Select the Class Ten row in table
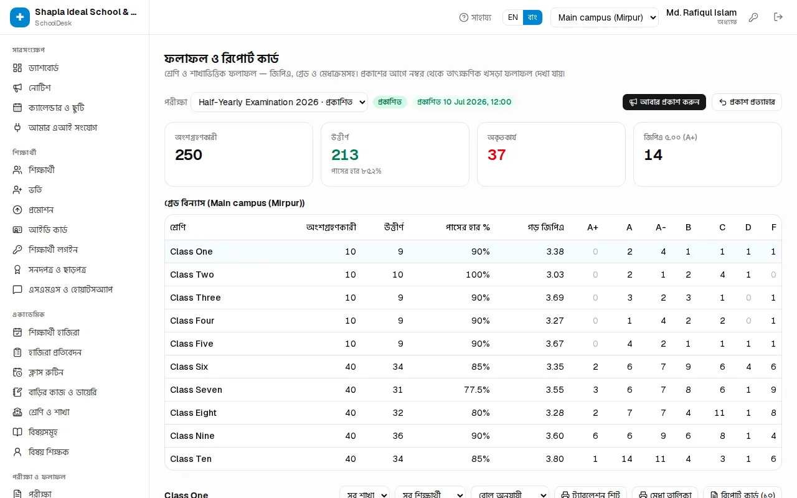The height and width of the screenshot is (498, 797). click(473, 459)
